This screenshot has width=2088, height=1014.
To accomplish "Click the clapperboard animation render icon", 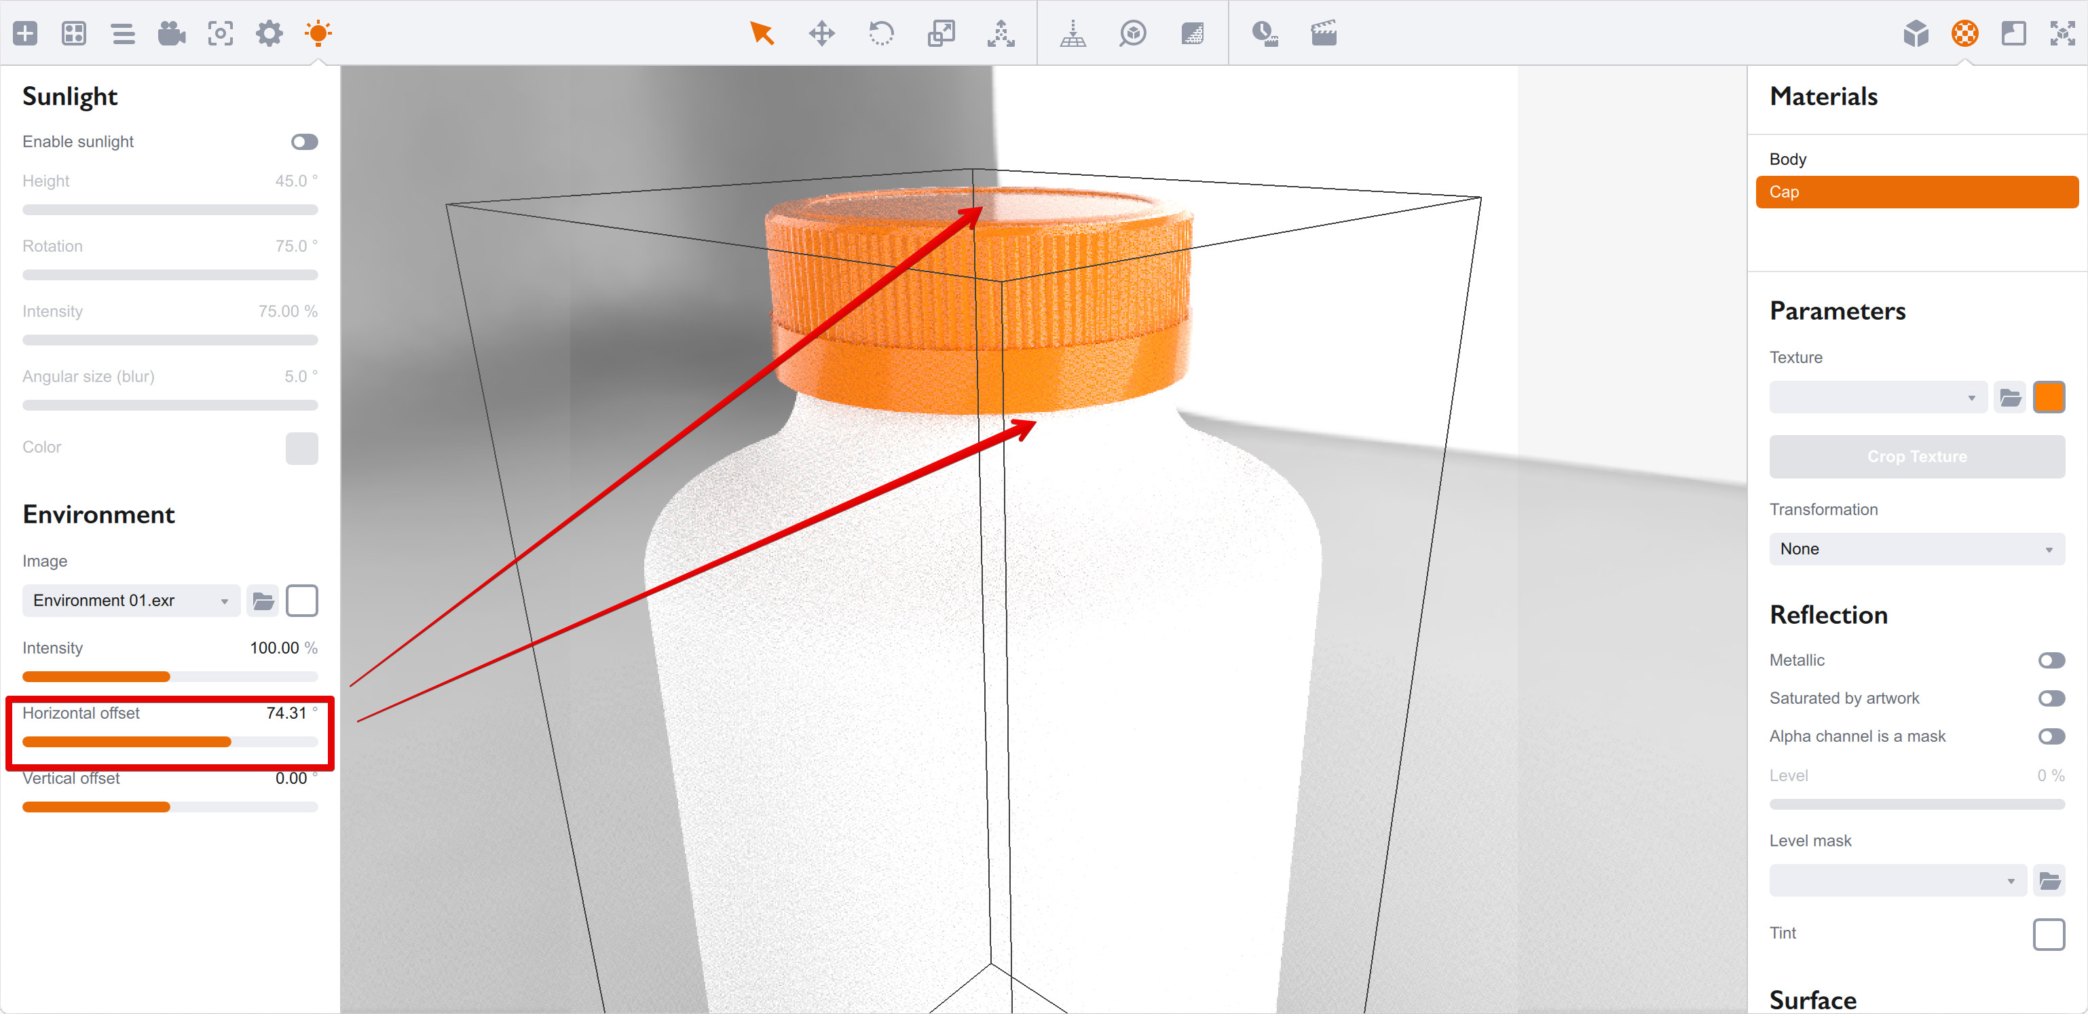I will coord(1324,33).
